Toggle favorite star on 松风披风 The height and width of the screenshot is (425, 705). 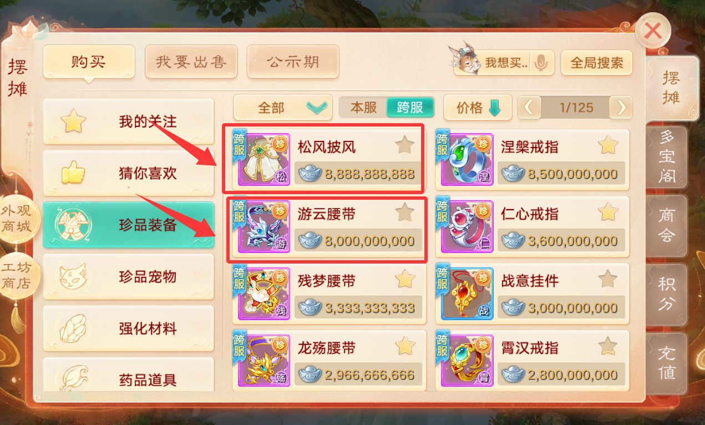[x=405, y=146]
